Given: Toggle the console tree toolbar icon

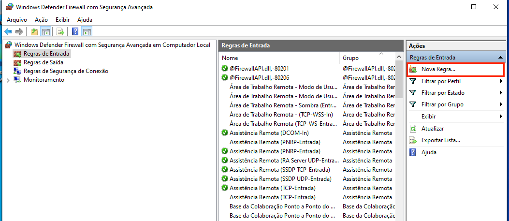Looking at the screenshot, I should click(46, 31).
